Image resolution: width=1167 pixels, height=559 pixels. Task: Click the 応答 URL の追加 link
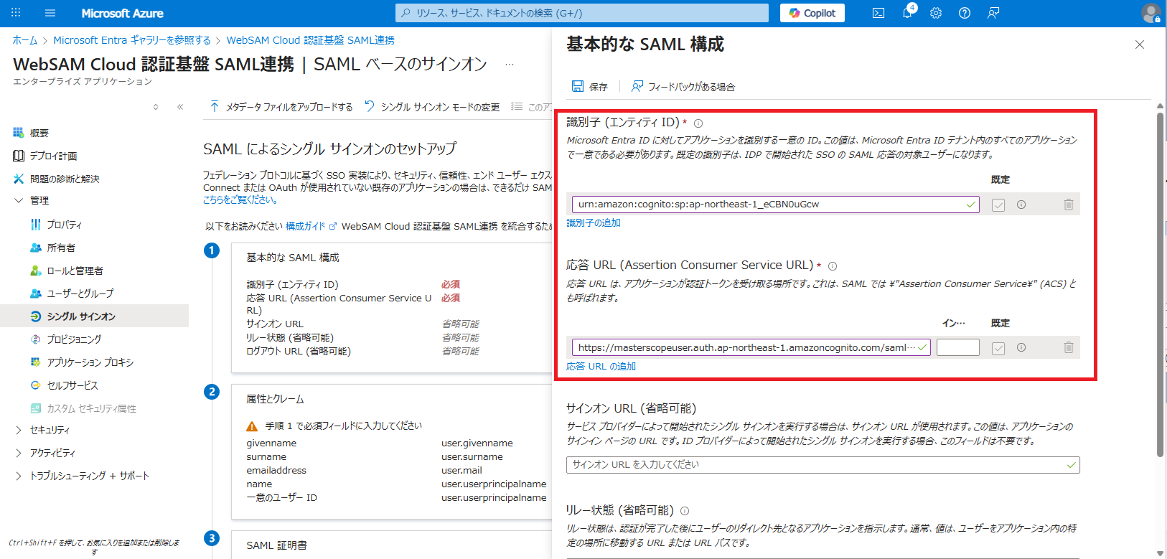pyautogui.click(x=601, y=366)
